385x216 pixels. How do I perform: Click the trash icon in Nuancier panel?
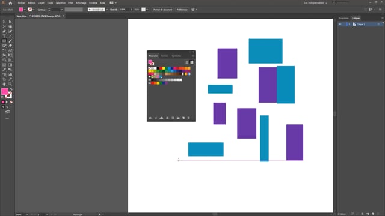188,118
